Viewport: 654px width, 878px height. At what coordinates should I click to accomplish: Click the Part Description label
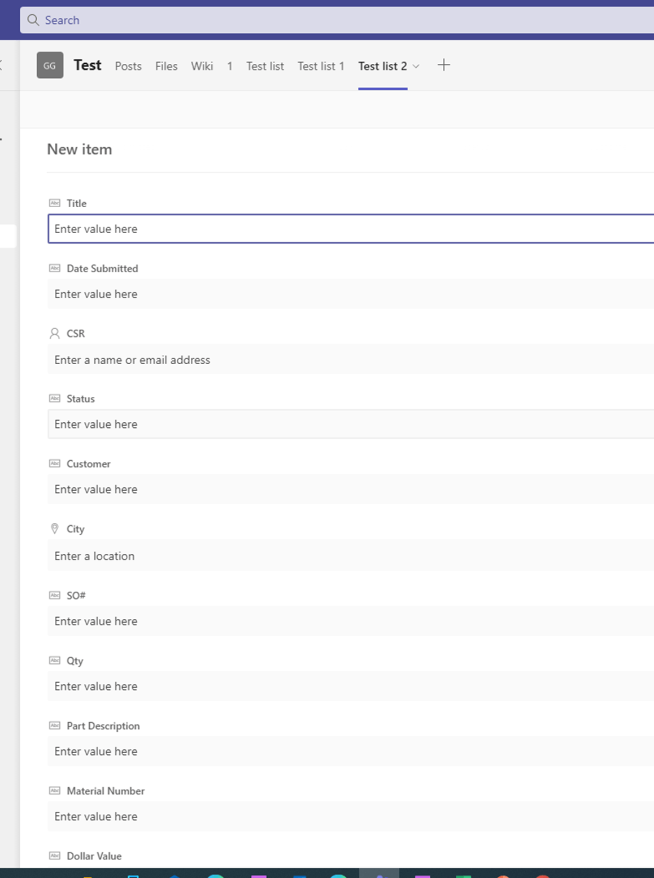(x=103, y=726)
